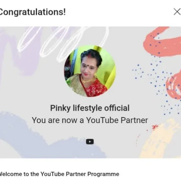Close the Congratulations dialog with the X
Screen dimensions: 181x181
tap(177, 12)
